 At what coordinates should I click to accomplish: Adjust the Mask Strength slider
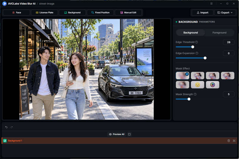tap(189, 99)
